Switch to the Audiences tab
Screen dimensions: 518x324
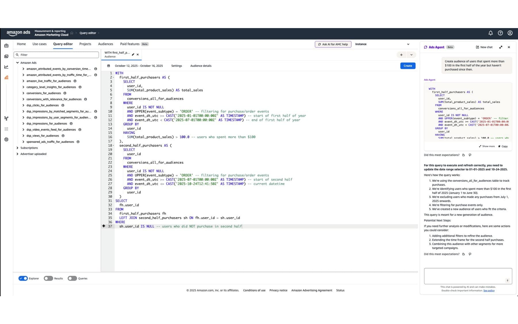click(x=105, y=44)
